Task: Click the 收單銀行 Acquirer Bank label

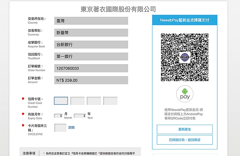Action: pyautogui.click(x=36, y=44)
